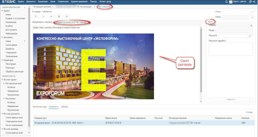Switch to the Исходящие кампании tab
The width and height of the screenshot is (258, 137).
pos(42,7)
